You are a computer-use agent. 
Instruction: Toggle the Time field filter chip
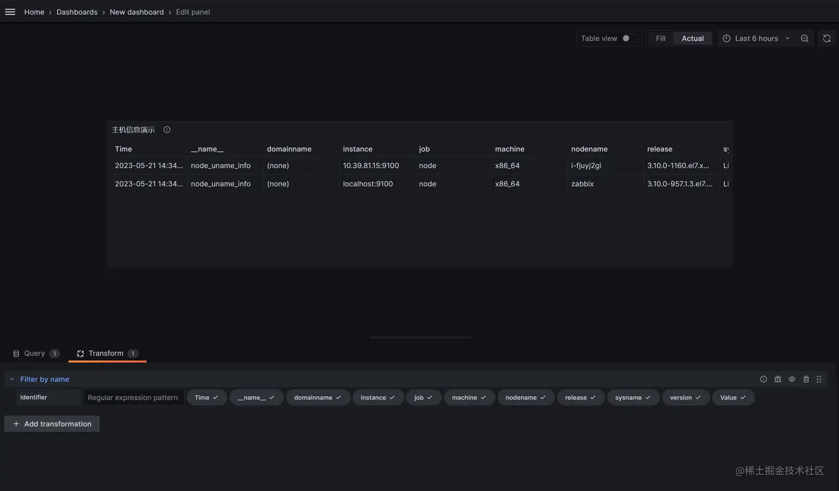coord(207,398)
